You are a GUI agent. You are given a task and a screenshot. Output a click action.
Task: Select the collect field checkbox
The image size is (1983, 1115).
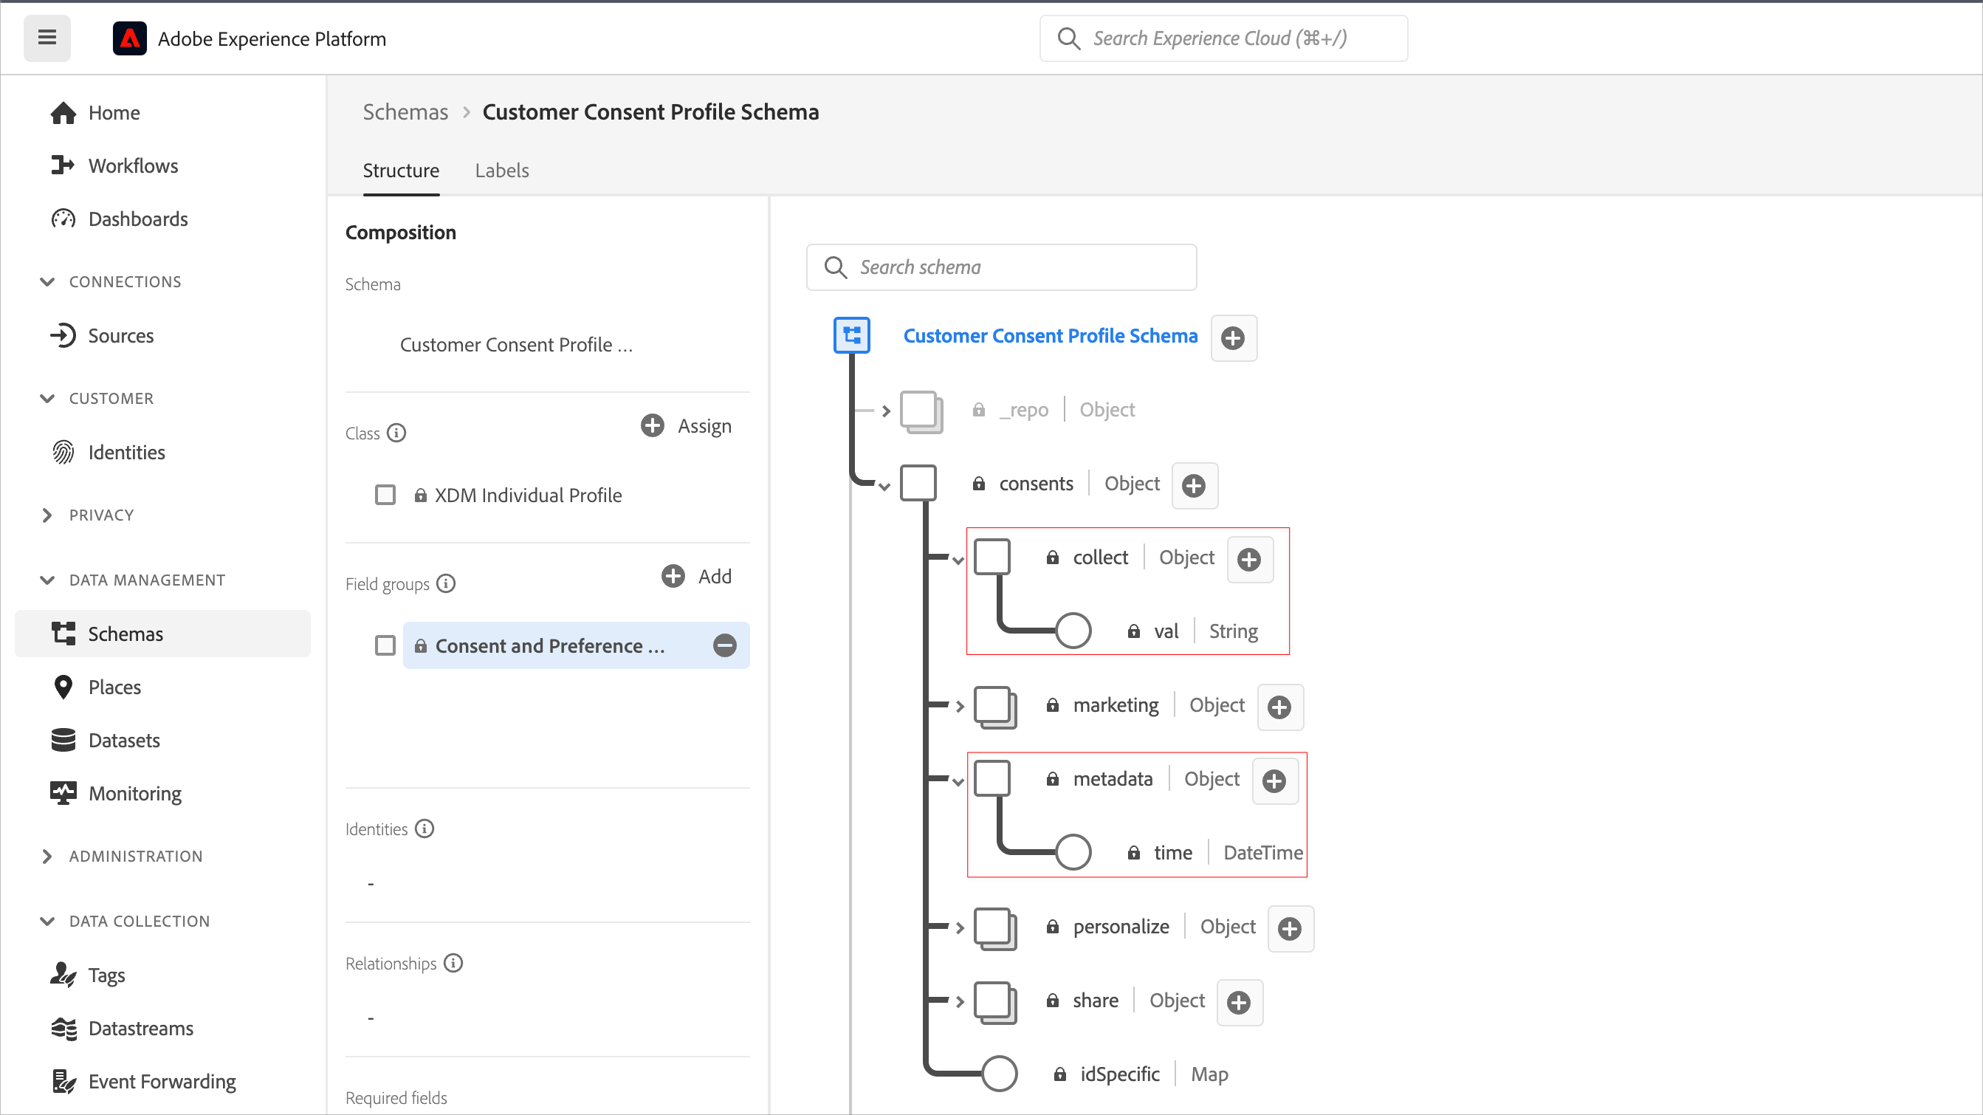tap(991, 557)
